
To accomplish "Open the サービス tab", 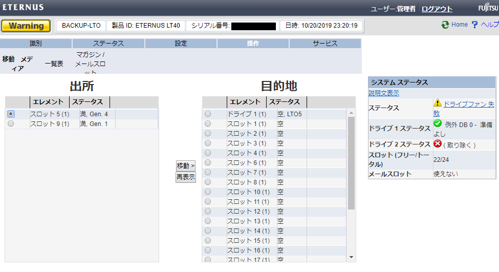I will pos(325,44).
